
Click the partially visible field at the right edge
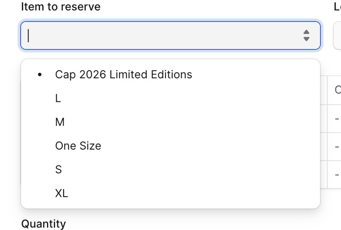(x=337, y=36)
